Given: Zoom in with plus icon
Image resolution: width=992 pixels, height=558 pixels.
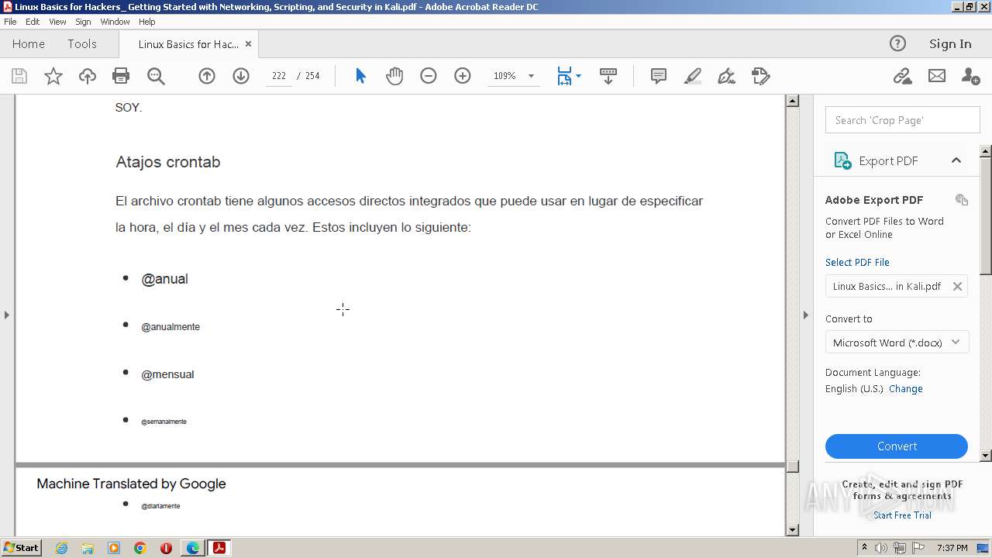Looking at the screenshot, I should pyautogui.click(x=463, y=76).
